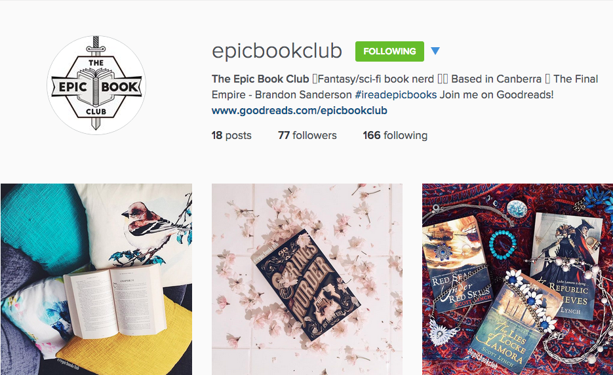This screenshot has width=613, height=375.
Task: View the 166 following list
Action: pos(395,135)
